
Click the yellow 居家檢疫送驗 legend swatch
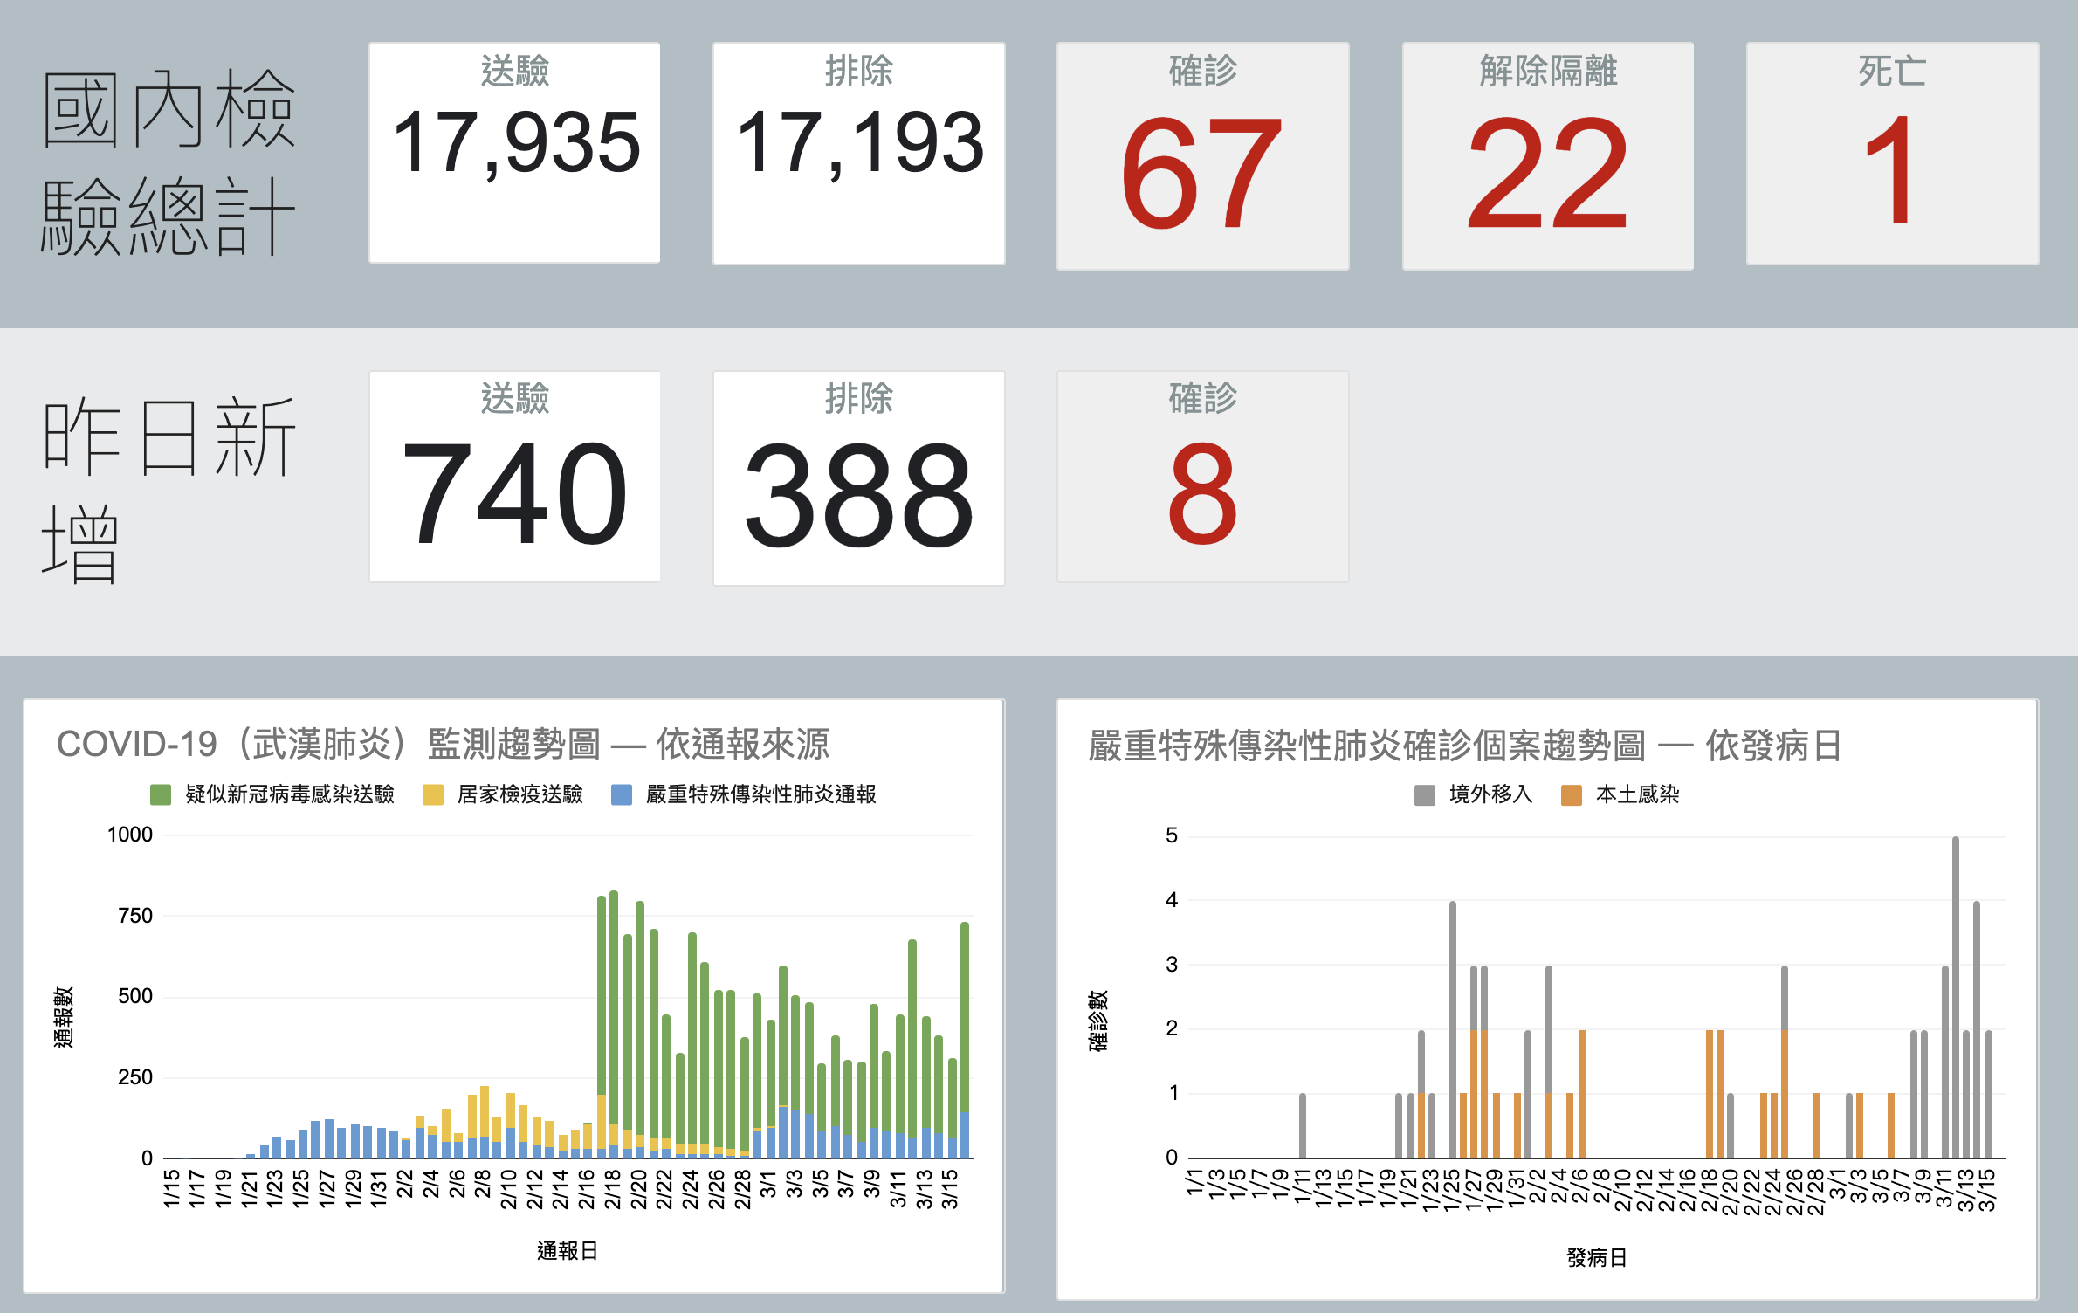point(432,794)
